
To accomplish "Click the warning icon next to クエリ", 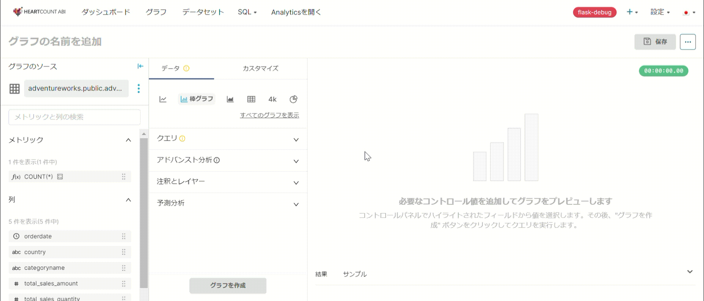I will click(182, 138).
